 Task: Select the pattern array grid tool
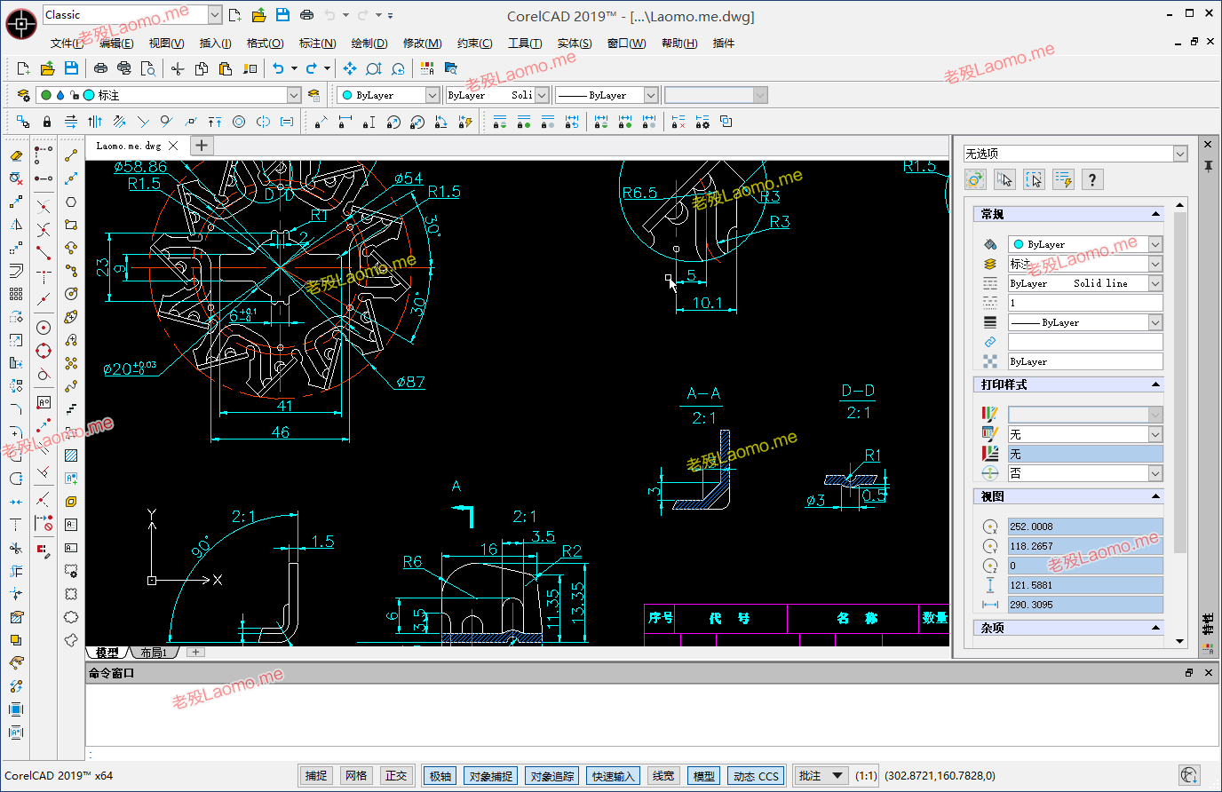[16, 294]
